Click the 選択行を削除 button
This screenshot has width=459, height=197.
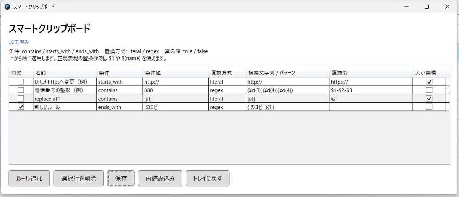78,178
